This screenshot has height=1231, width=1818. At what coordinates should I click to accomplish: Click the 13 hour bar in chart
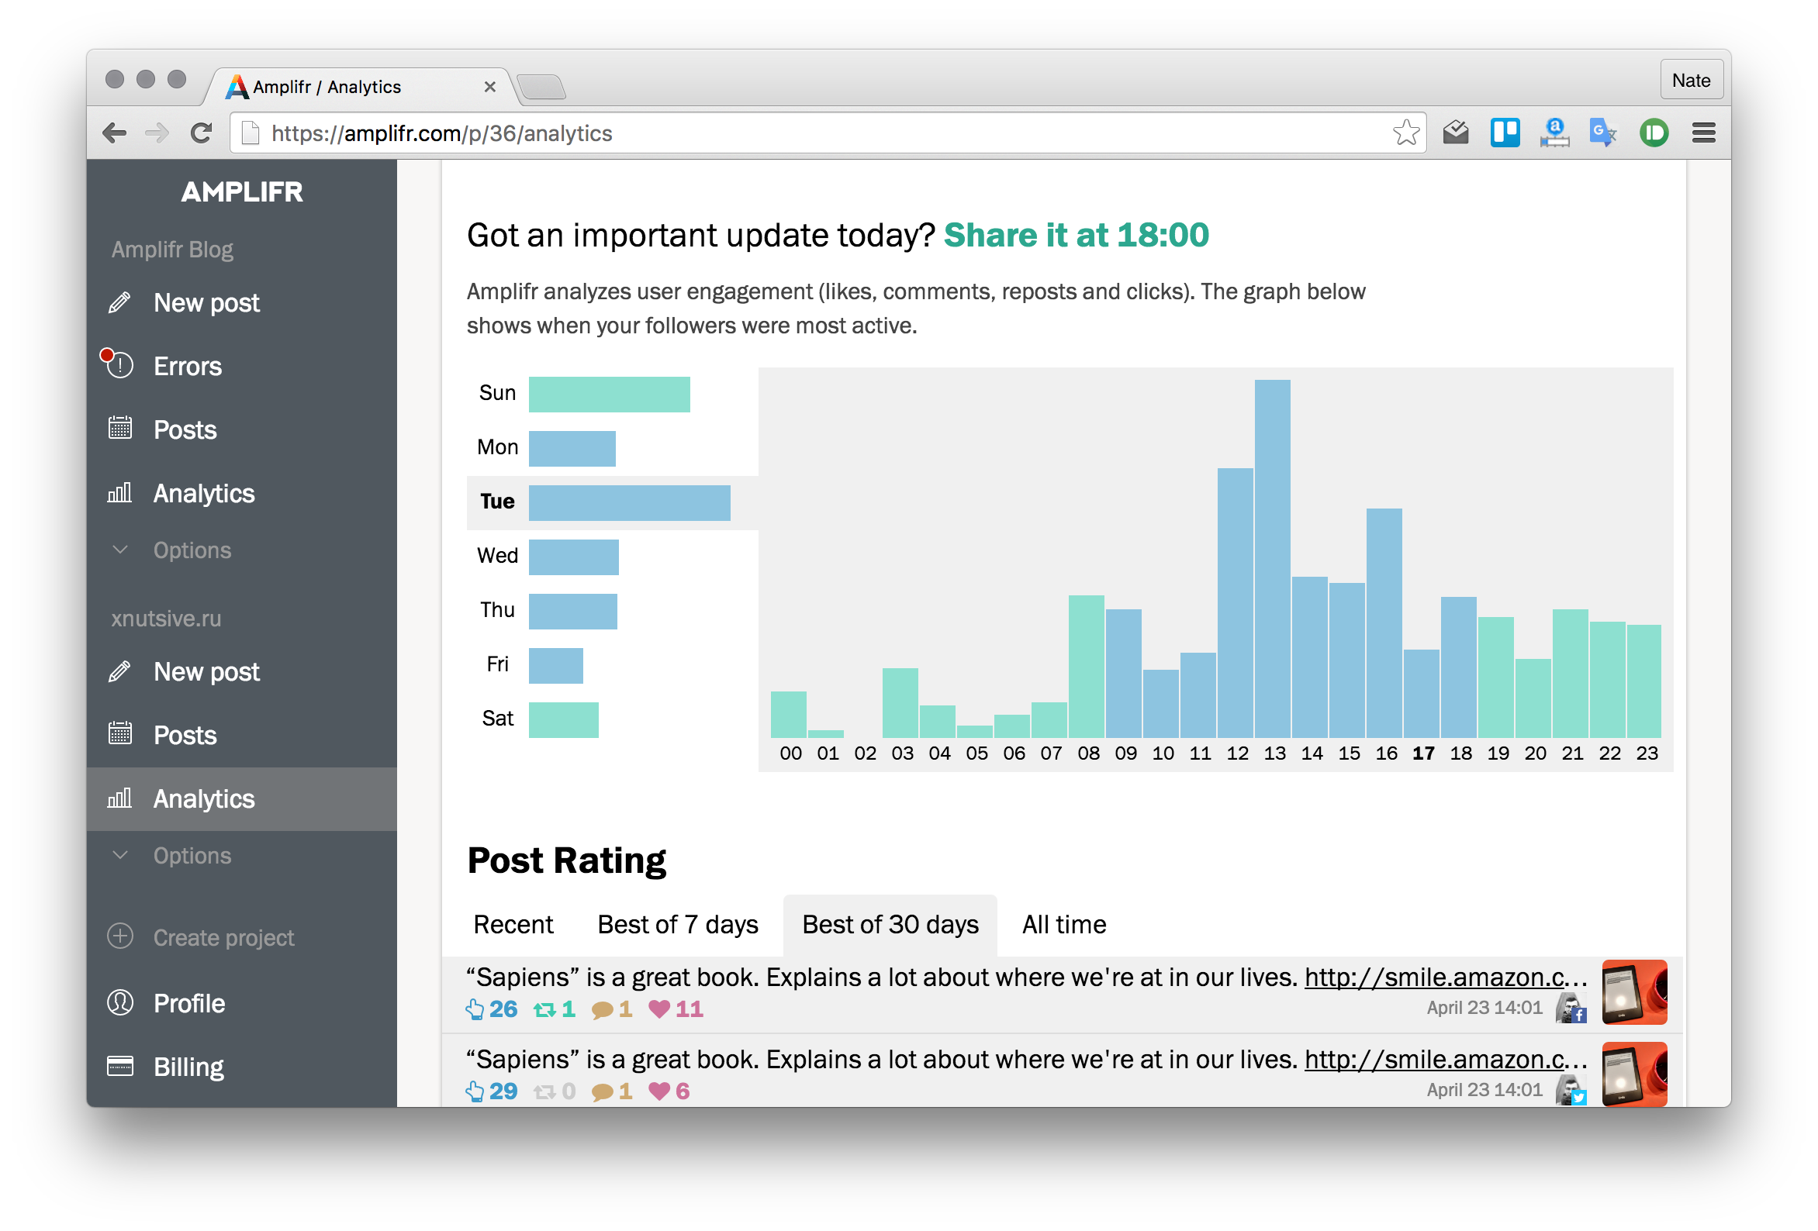tap(1272, 558)
